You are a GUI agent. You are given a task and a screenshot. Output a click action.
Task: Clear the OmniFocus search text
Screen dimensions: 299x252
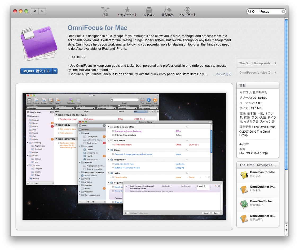[x=283, y=11]
